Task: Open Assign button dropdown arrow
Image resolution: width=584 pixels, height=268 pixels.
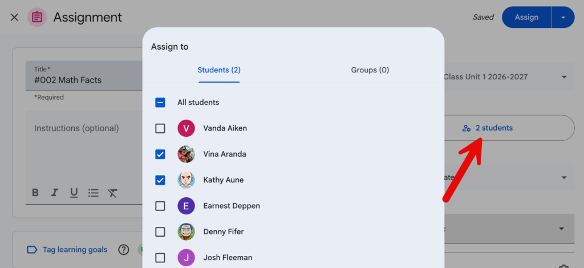Action: coord(563,17)
